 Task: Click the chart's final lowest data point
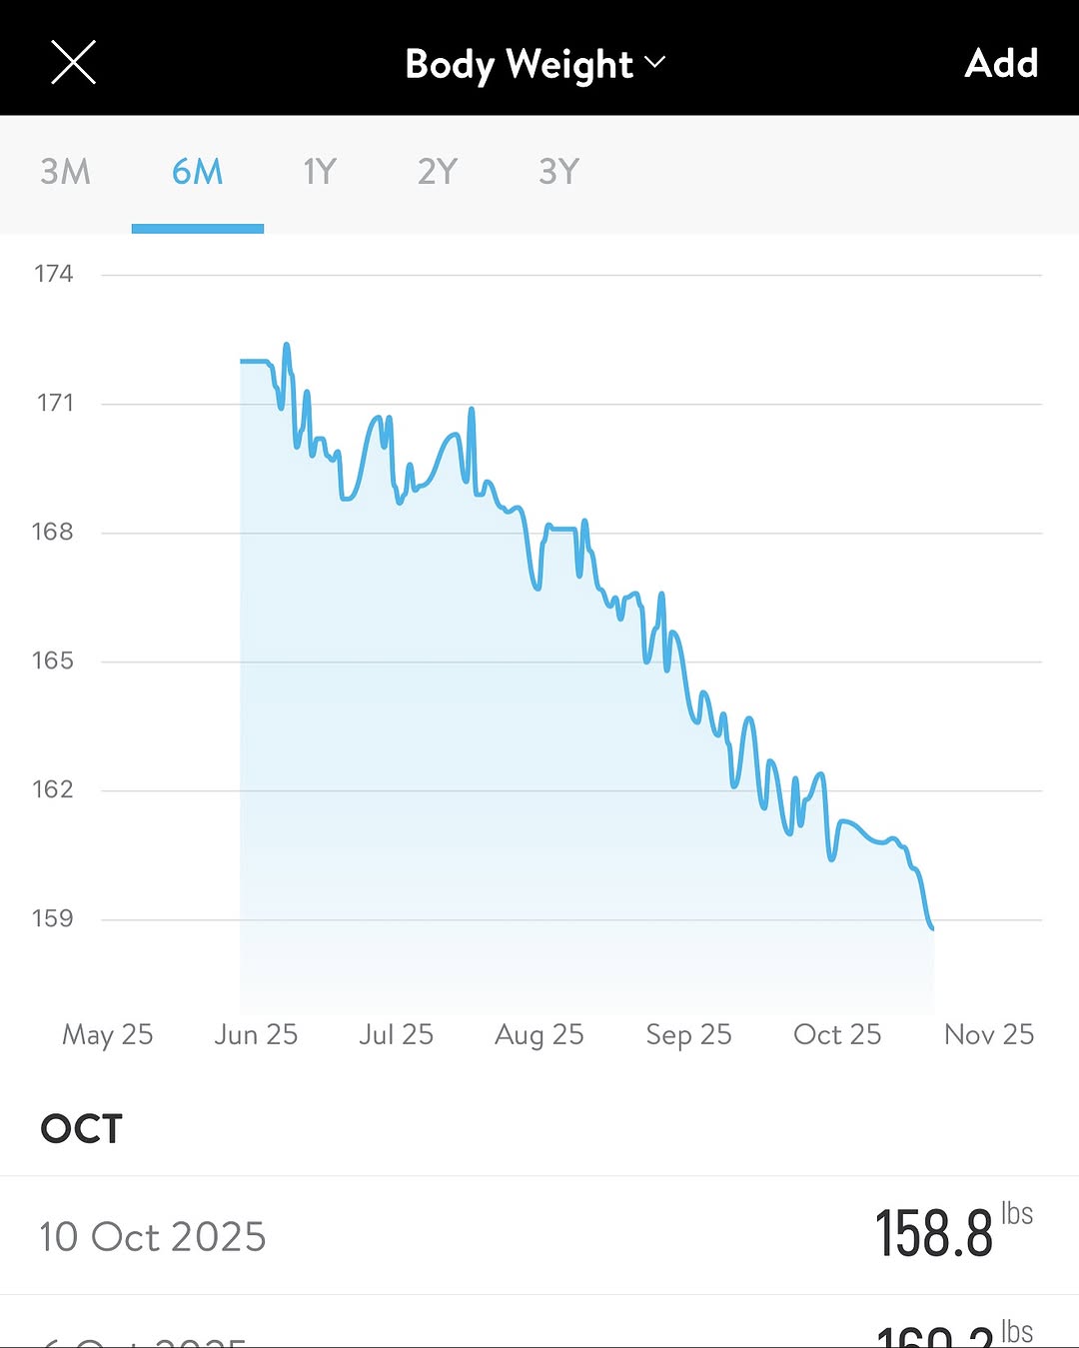coord(932,929)
